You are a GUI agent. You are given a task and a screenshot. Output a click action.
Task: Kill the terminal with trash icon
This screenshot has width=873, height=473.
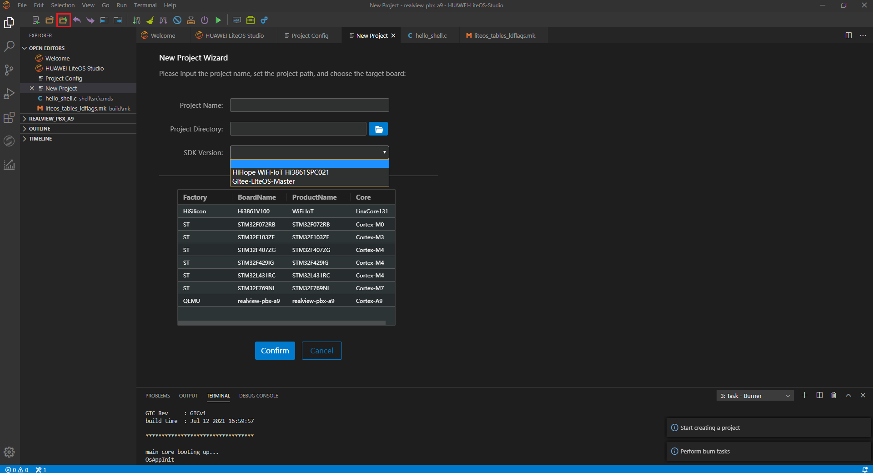[834, 395]
